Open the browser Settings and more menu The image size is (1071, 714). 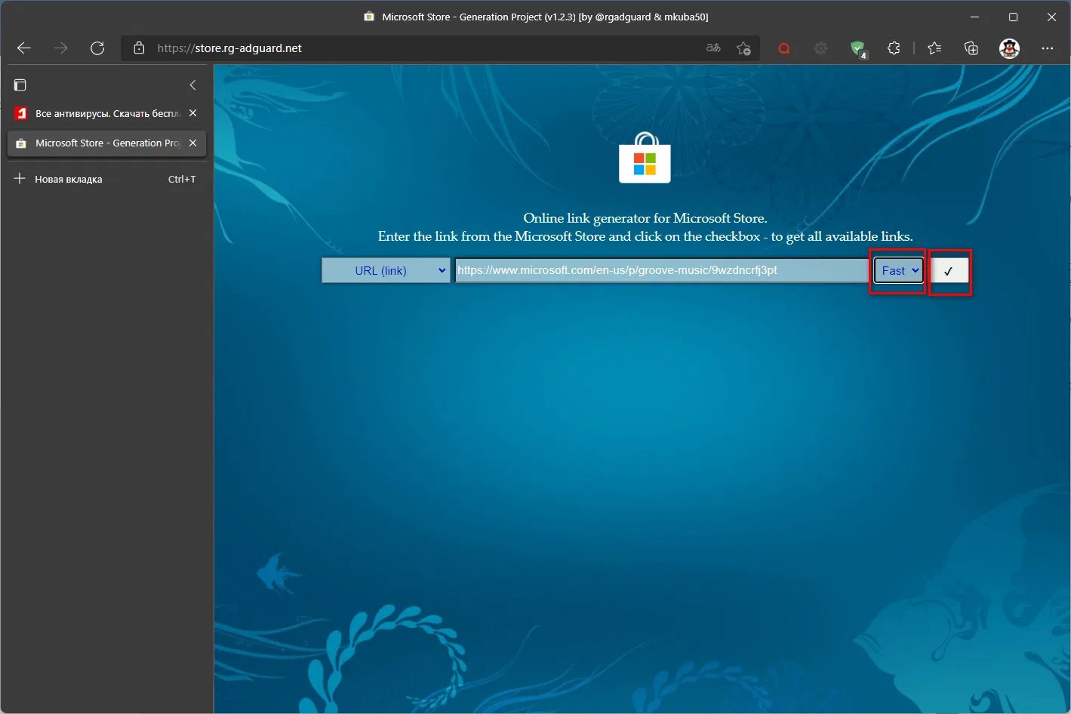click(1047, 48)
